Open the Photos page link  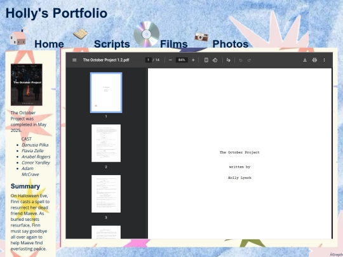[x=231, y=44]
